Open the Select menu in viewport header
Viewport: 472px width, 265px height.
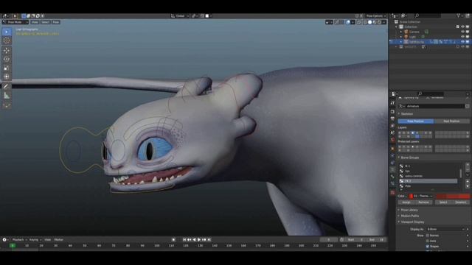45,22
